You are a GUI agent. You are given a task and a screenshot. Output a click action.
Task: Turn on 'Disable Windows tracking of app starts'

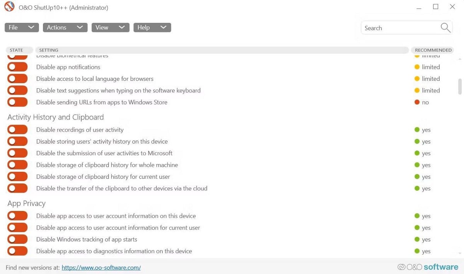pos(17,239)
